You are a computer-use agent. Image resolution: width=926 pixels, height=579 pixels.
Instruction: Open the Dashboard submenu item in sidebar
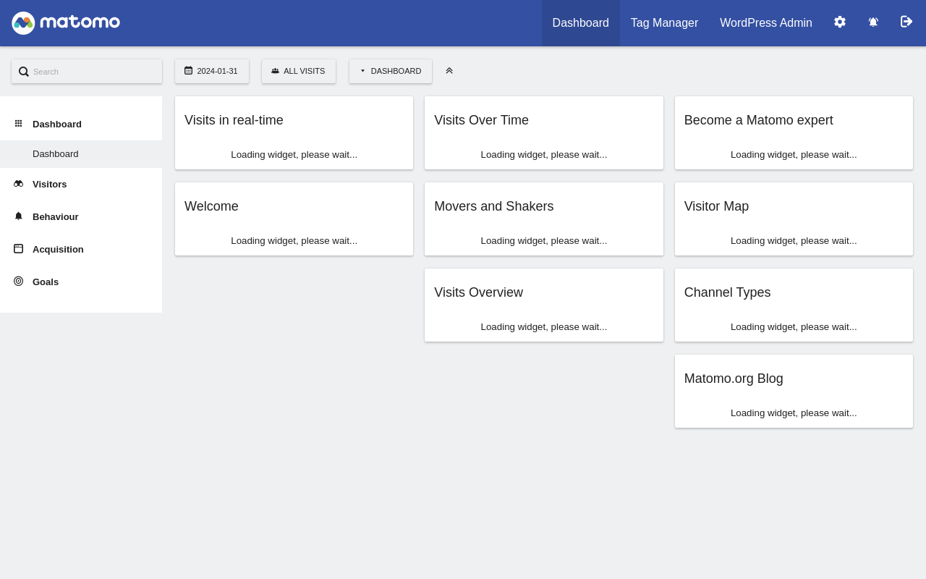pyautogui.click(x=56, y=154)
